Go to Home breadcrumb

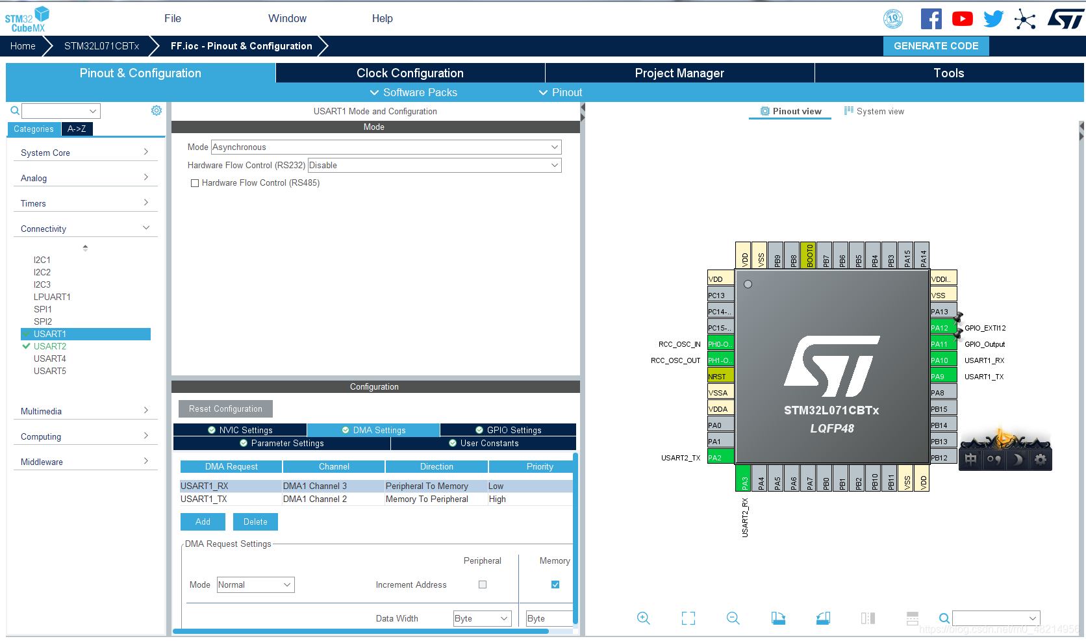pyautogui.click(x=23, y=46)
